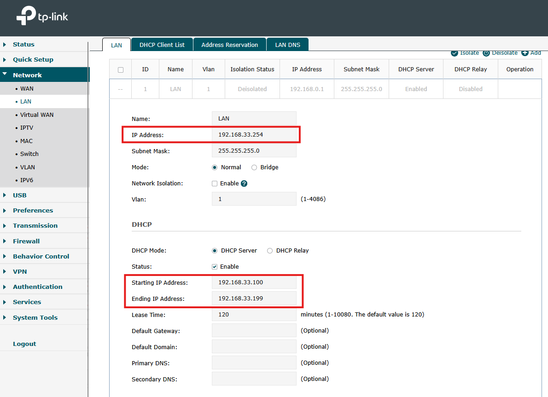Uncheck the DHCP Status Enable checkbox
Image resolution: width=548 pixels, height=397 pixels.
214,266
